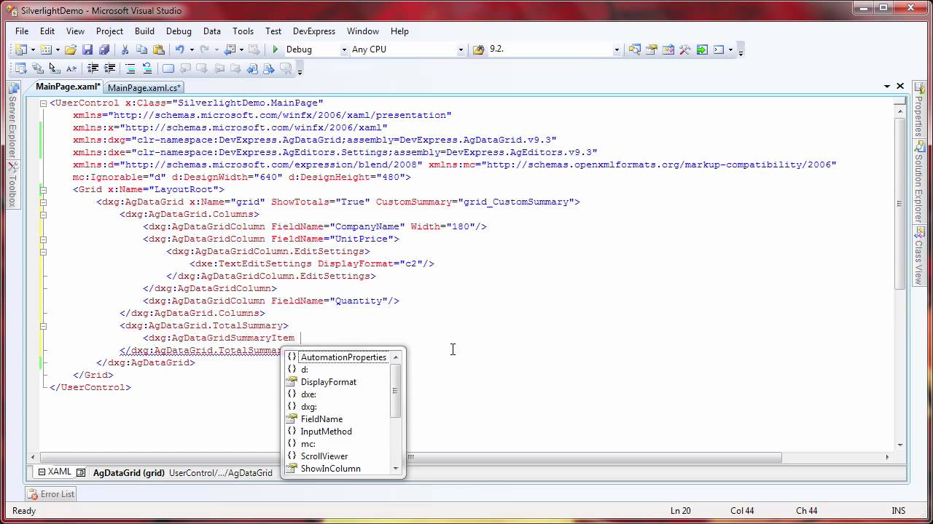
Task: Click the Paste clipboard icon
Action: click(x=158, y=49)
